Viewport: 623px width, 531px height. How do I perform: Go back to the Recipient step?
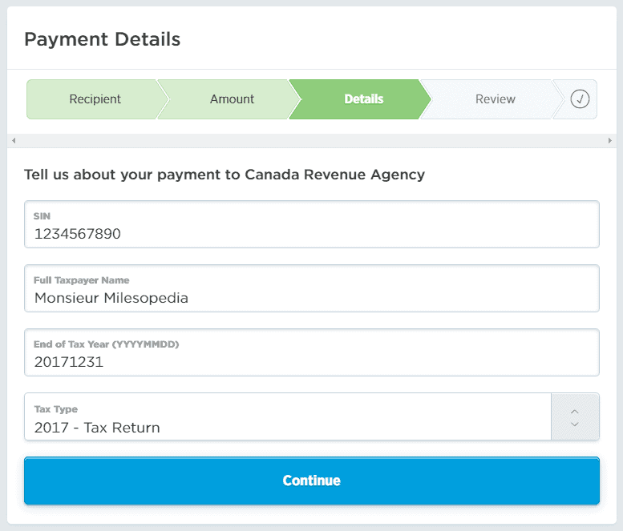click(x=95, y=99)
